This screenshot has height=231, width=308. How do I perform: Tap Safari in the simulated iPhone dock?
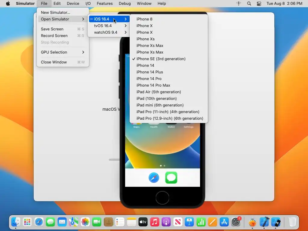154,177
